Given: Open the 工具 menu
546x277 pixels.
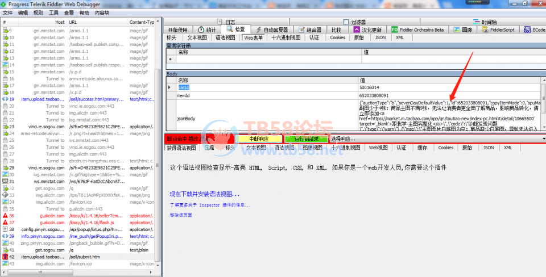Looking at the screenshot, I should click(x=53, y=13).
